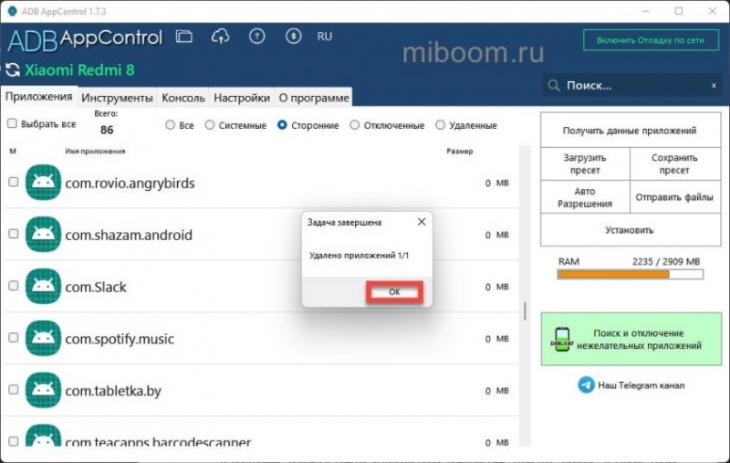Select the Отключенные radio filter
This screenshot has height=463, width=730.
click(355, 125)
